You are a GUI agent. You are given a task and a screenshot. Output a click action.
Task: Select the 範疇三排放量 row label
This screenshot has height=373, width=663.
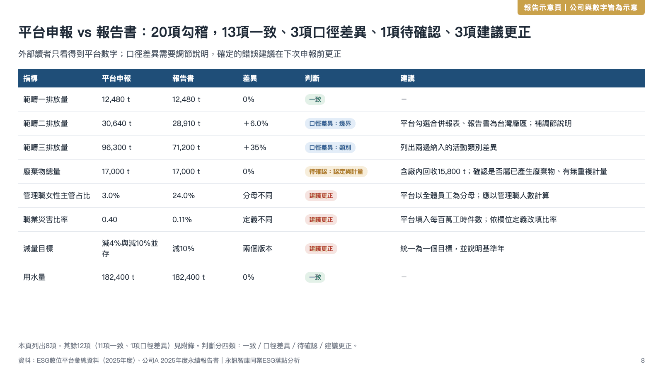[46, 148]
